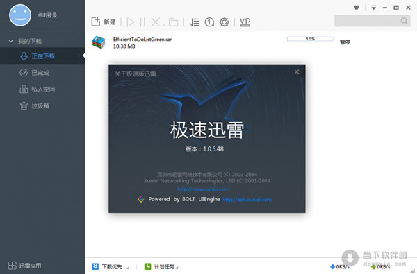
Task: Click the skin shirt icon
Action: pyautogui.click(x=357, y=8)
